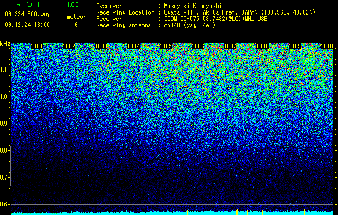Click the 0.6 frequency axis label
Screen dimensions: 338x215
point(5,204)
